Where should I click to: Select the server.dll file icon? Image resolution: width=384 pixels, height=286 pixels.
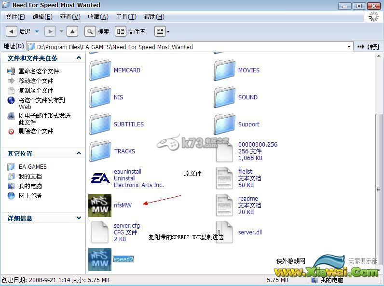coord(224,232)
